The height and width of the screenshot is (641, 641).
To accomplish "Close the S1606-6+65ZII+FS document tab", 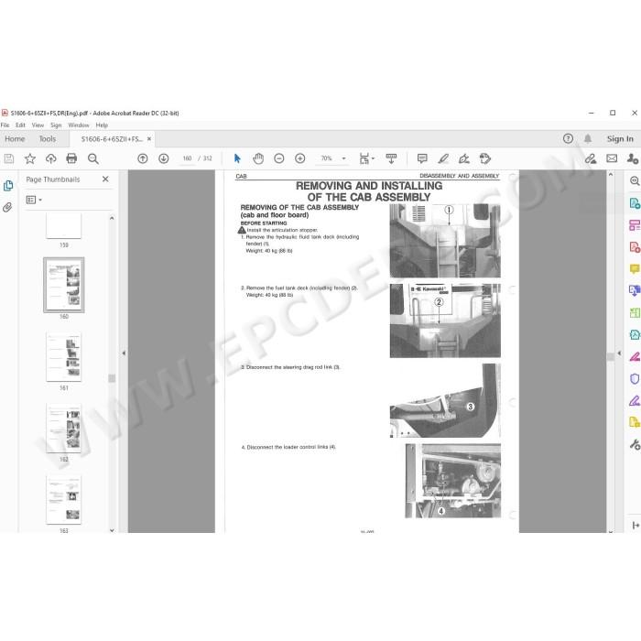I will point(149,139).
